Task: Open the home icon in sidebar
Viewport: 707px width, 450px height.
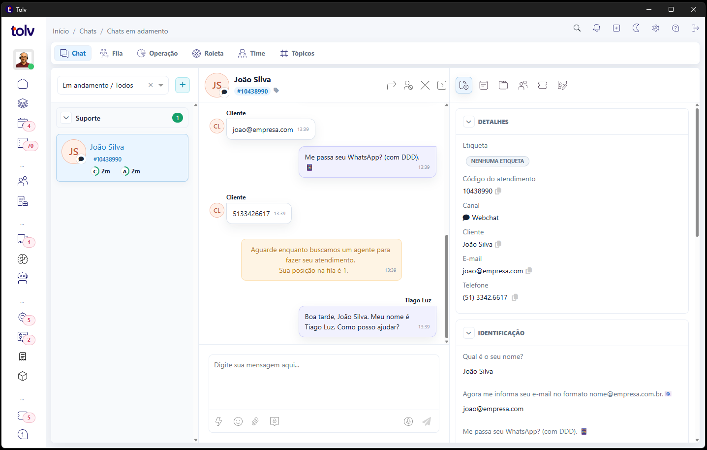Action: pos(23,84)
